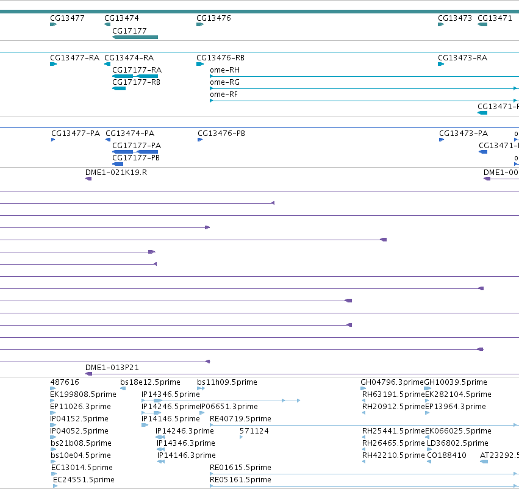Select the RH63191.5prime EST
The height and width of the screenshot is (489, 519).
click(393, 394)
